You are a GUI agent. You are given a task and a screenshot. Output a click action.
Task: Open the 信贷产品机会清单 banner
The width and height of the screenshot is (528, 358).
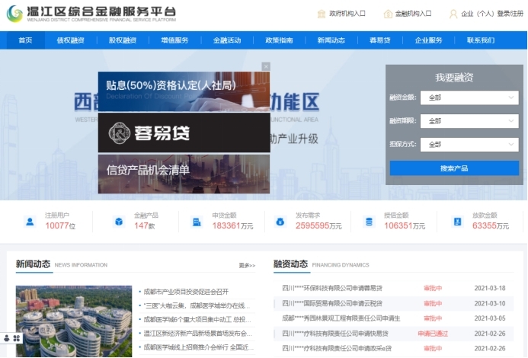[x=184, y=171]
